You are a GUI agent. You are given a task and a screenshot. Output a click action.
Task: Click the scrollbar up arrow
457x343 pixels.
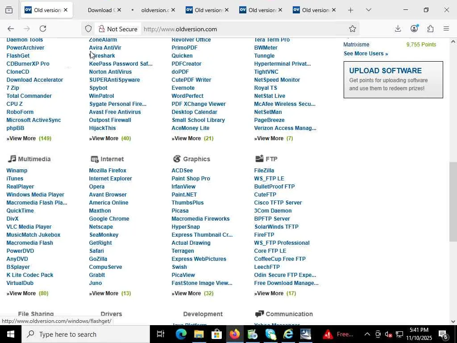click(453, 42)
